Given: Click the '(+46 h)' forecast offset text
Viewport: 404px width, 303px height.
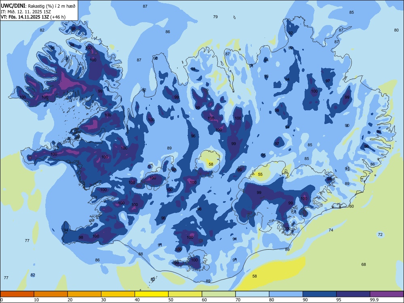Looking at the screenshot, I should click(x=58, y=17).
